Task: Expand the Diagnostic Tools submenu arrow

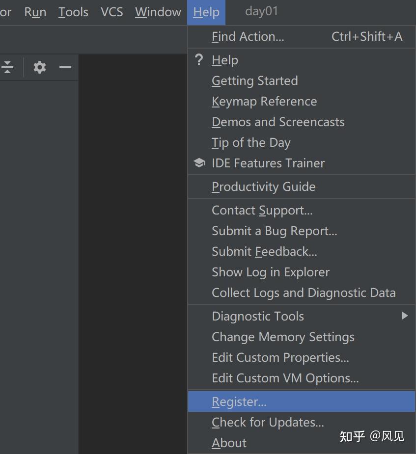Action: point(405,316)
